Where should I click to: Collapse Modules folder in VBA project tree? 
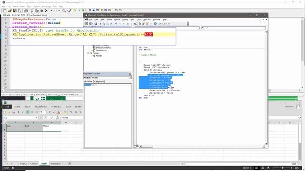coord(88,53)
